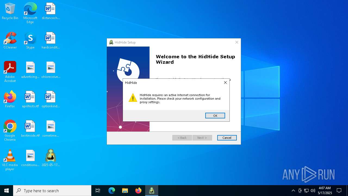This screenshot has height=196, width=348.
Task: Select the conditionu... image file icon
Action: coord(30,158)
